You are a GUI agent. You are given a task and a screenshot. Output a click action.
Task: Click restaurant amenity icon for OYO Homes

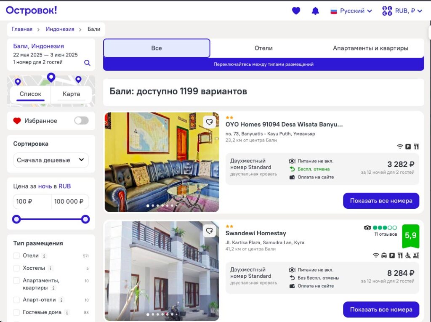(416, 146)
